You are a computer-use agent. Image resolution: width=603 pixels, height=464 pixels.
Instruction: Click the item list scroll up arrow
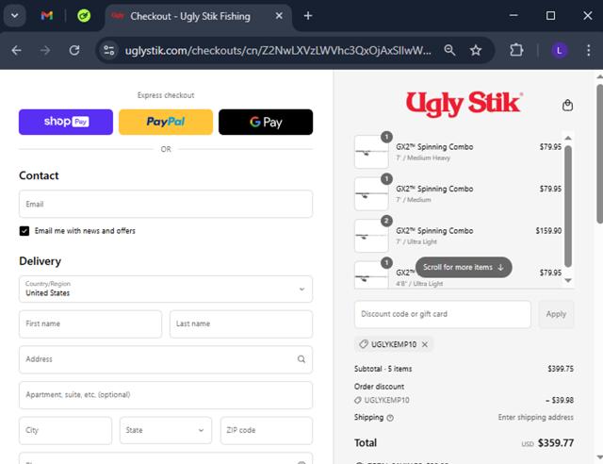pos(568,139)
